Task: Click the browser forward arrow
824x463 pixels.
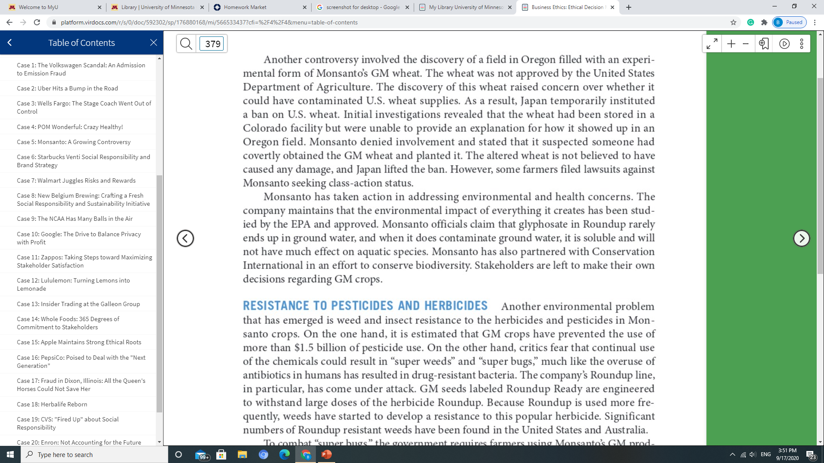Action: click(23, 22)
